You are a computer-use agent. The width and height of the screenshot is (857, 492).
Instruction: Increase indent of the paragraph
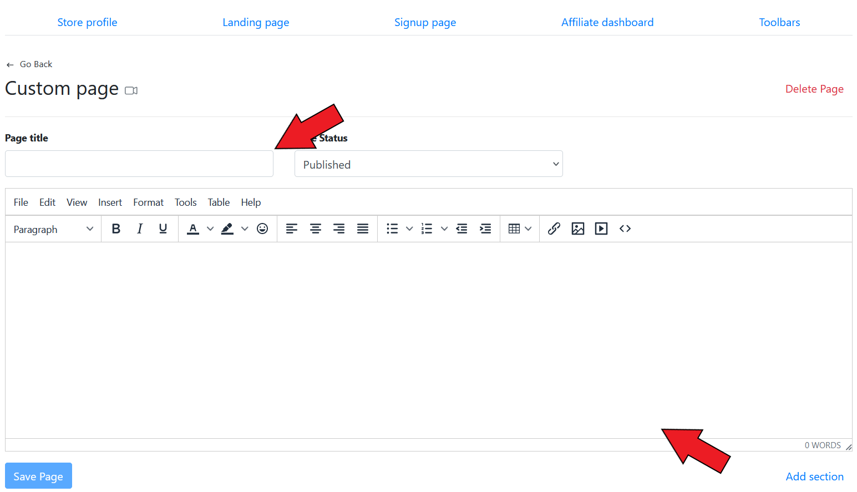click(x=485, y=229)
